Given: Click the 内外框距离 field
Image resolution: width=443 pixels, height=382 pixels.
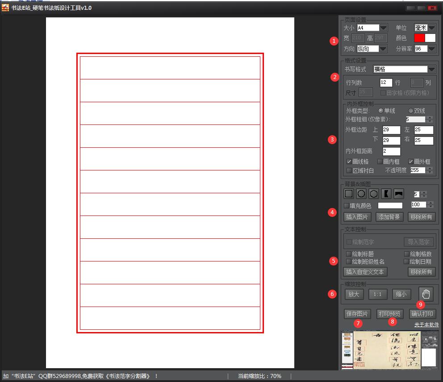Looking at the screenshot, I should pos(391,151).
